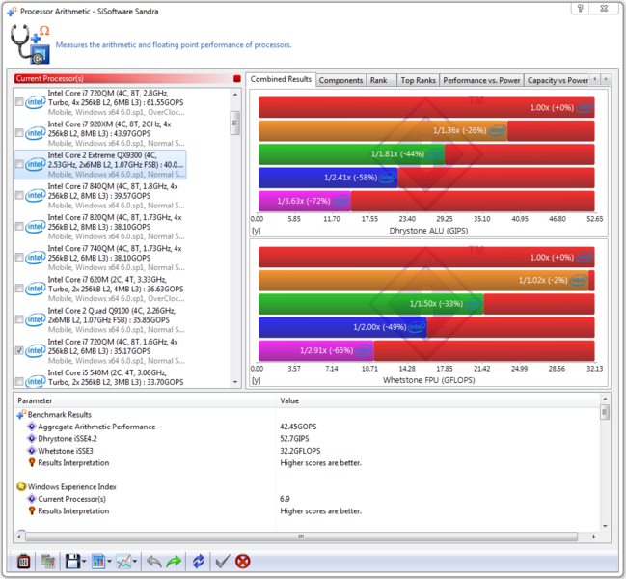Click the green 1/1.50x Whetstone bar
Image resolution: width=626 pixels, height=579 pixels.
[371, 304]
